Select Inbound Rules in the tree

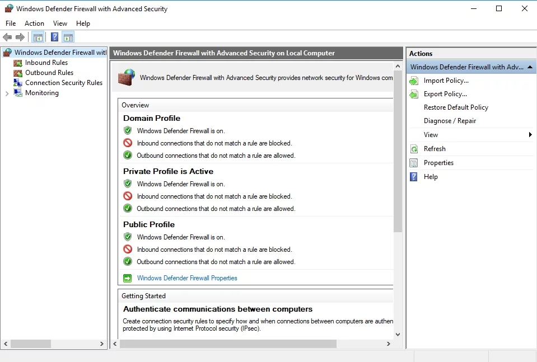(x=46, y=63)
